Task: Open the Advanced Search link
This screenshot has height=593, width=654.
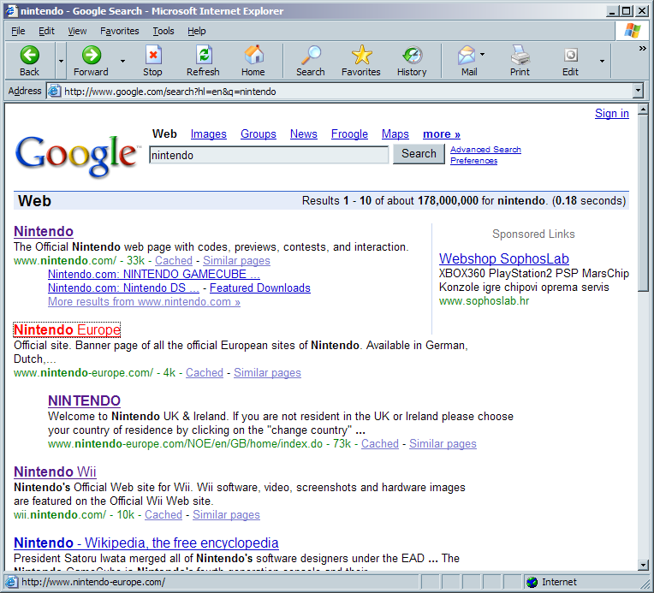Action: pos(485,149)
